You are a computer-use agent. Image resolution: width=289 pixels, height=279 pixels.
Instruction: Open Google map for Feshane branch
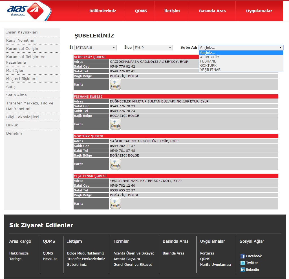pyautogui.click(x=116, y=124)
